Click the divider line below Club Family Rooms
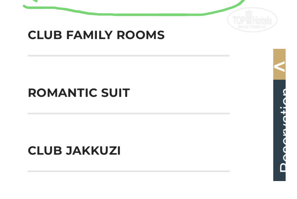 129,56
